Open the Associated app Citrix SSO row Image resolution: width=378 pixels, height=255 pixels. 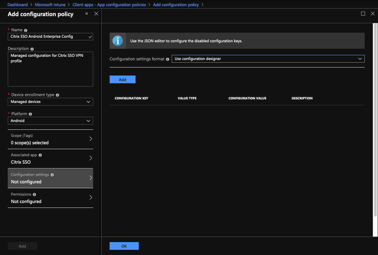pos(50,158)
